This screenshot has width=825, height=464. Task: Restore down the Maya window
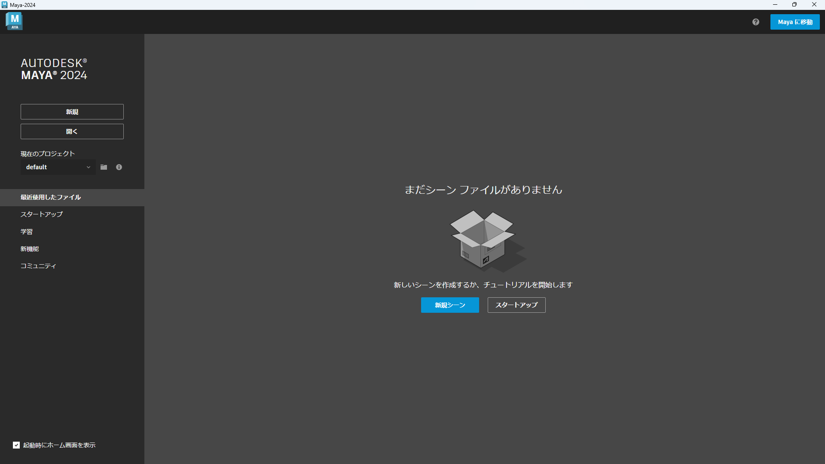pyautogui.click(x=794, y=5)
